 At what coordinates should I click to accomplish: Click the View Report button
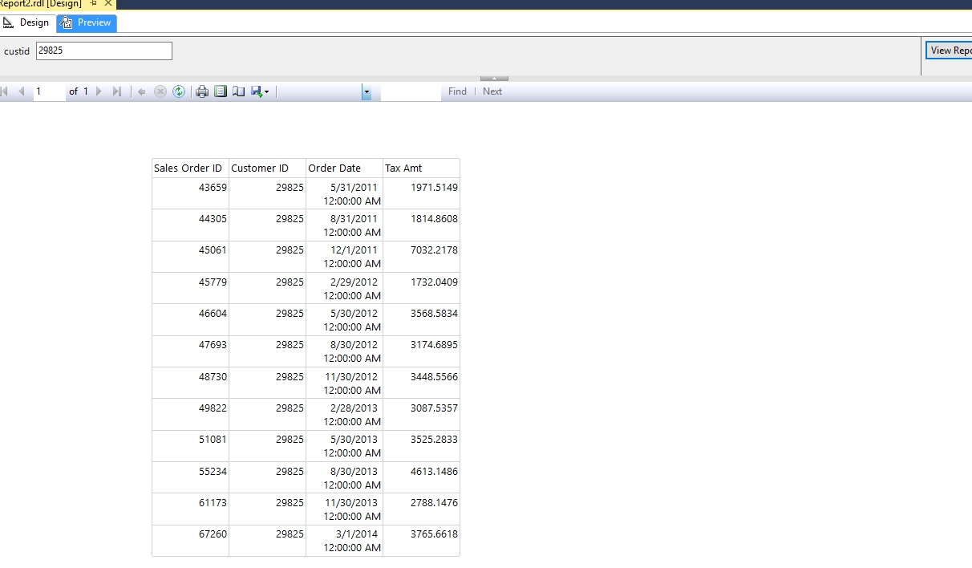click(950, 51)
